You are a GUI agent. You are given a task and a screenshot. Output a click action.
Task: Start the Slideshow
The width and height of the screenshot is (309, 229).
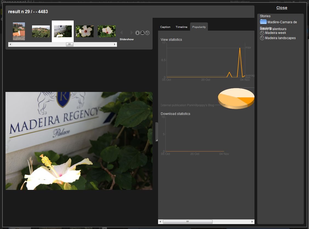click(127, 39)
